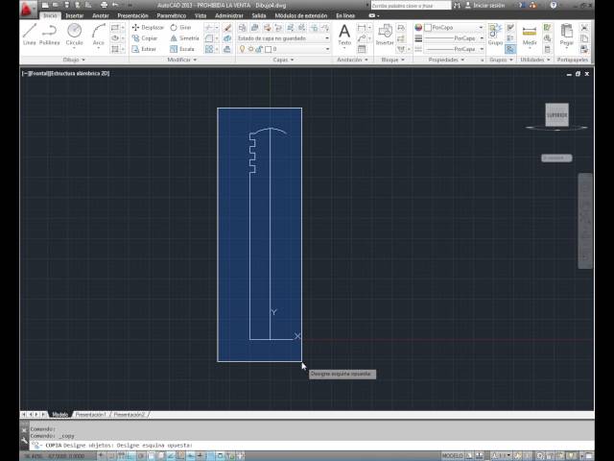Click the eraser (Borrar) icon
Screen dimensions: 614x461
tap(227, 28)
